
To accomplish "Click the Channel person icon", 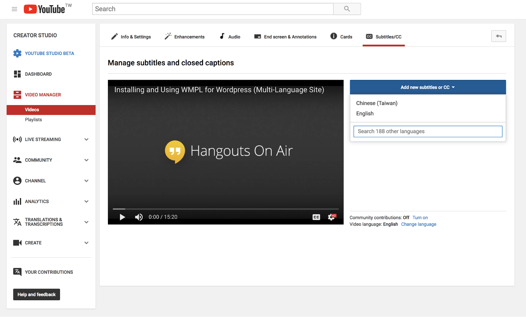I will tap(17, 181).
